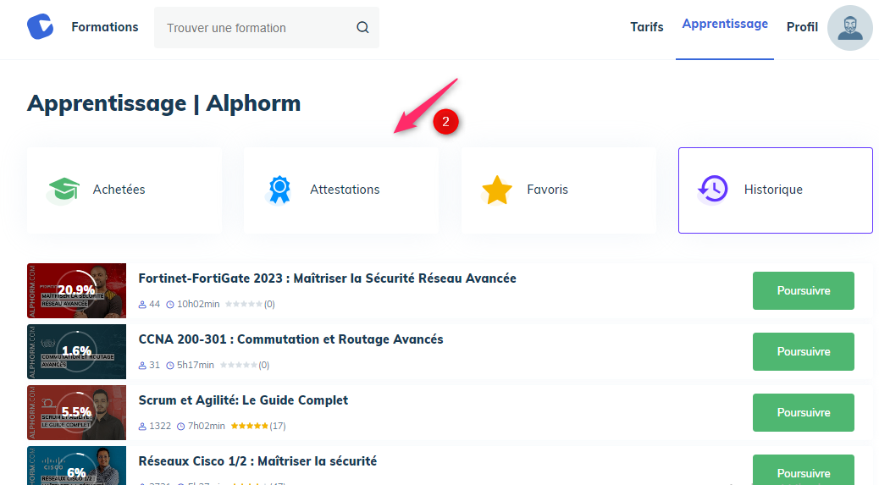This screenshot has width=879, height=485.
Task: Select the Apprentissage tab
Action: (725, 24)
